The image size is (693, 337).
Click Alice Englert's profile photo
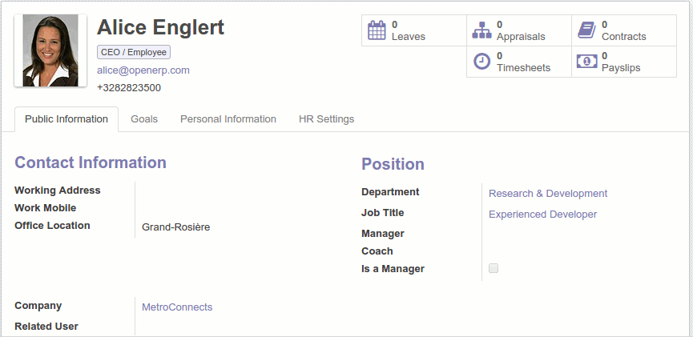click(x=50, y=50)
